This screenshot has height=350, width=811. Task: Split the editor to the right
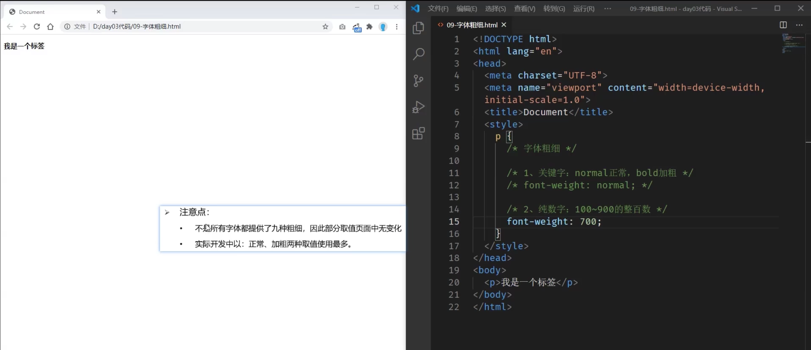pyautogui.click(x=783, y=25)
